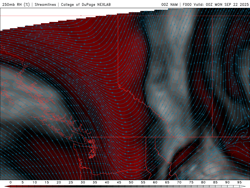This screenshot has width=250, height=188.
Task: Click the 'F000' forecast hour label
Action: pyautogui.click(x=187, y=4)
